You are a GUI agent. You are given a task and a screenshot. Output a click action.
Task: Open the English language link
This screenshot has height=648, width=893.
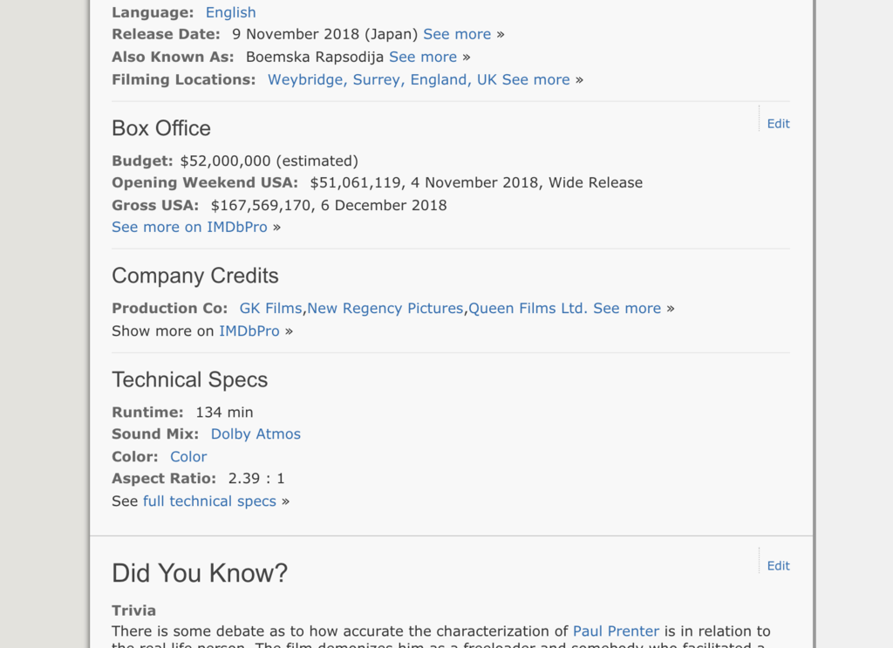coord(230,12)
